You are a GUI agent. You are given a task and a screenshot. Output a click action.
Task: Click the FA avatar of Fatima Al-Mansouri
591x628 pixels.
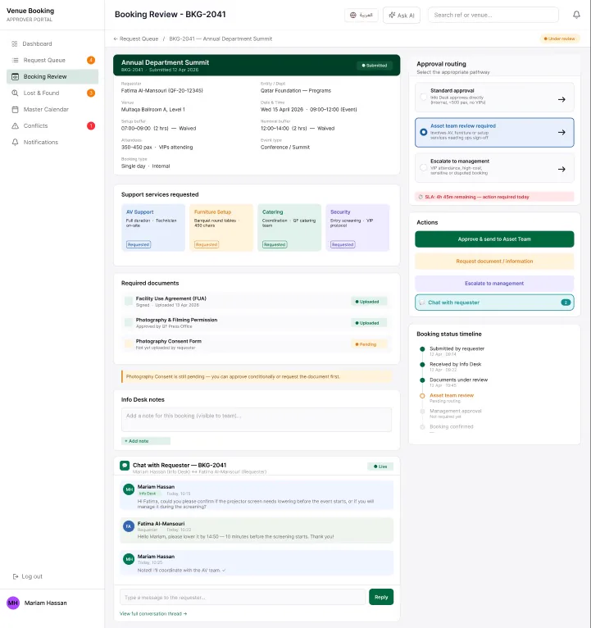coord(129,526)
